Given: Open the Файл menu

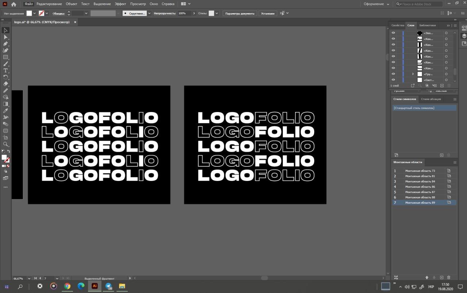Looking at the screenshot, I should (28, 4).
